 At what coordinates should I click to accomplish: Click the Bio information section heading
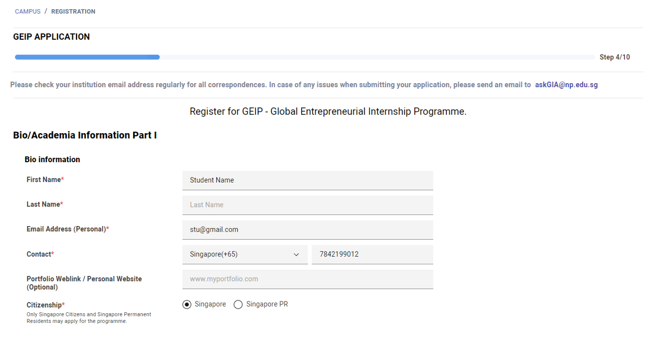53,160
